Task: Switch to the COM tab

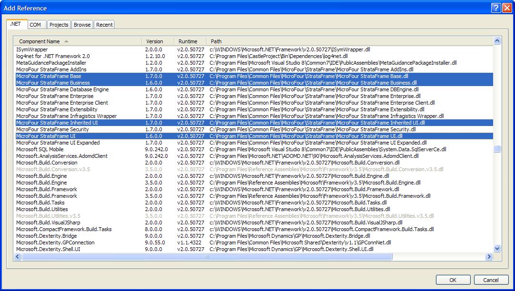Action: pyautogui.click(x=35, y=25)
